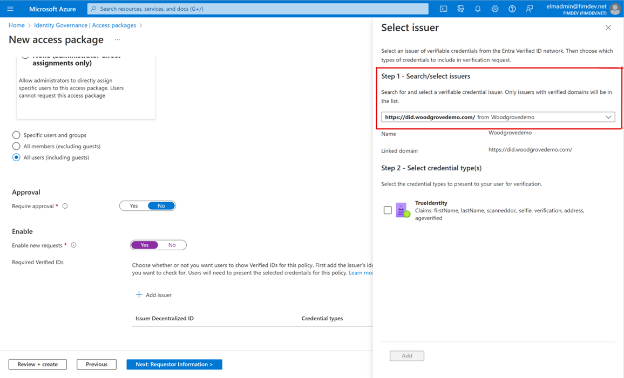This screenshot has height=378, width=624.
Task: Set Enable new requests toggle to No
Action: (x=172, y=245)
